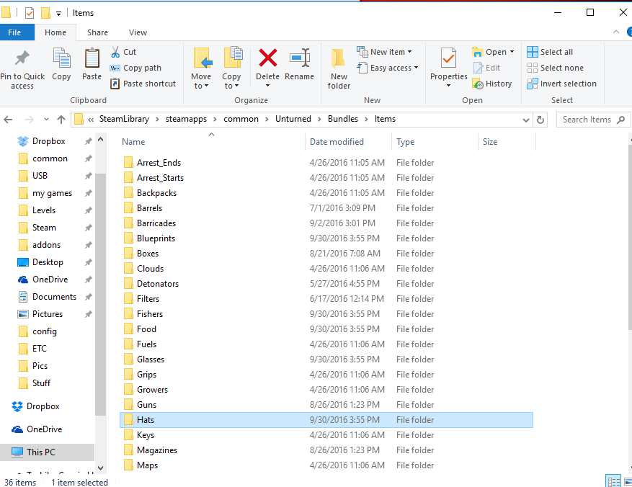Rename the selected folder
632x487 pixels.
point(300,64)
